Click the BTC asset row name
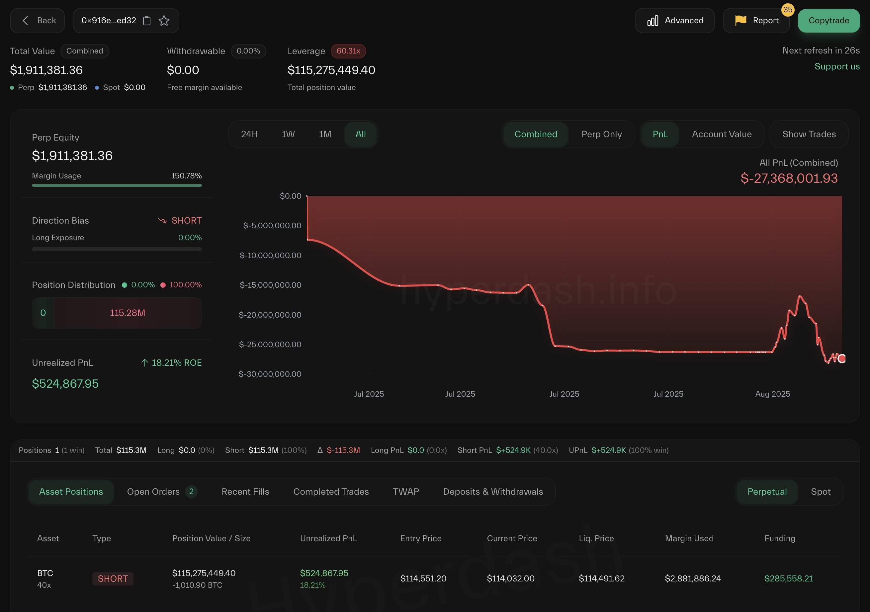Screen dimensions: 870x612 coord(45,573)
